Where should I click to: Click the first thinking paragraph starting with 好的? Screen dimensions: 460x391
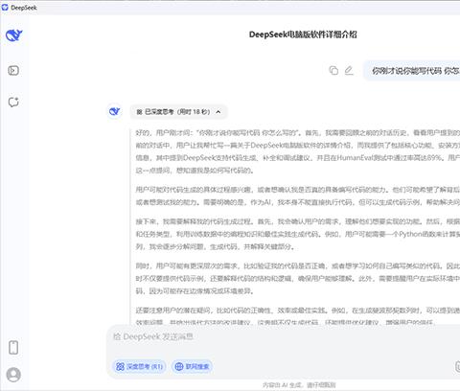click(298, 151)
